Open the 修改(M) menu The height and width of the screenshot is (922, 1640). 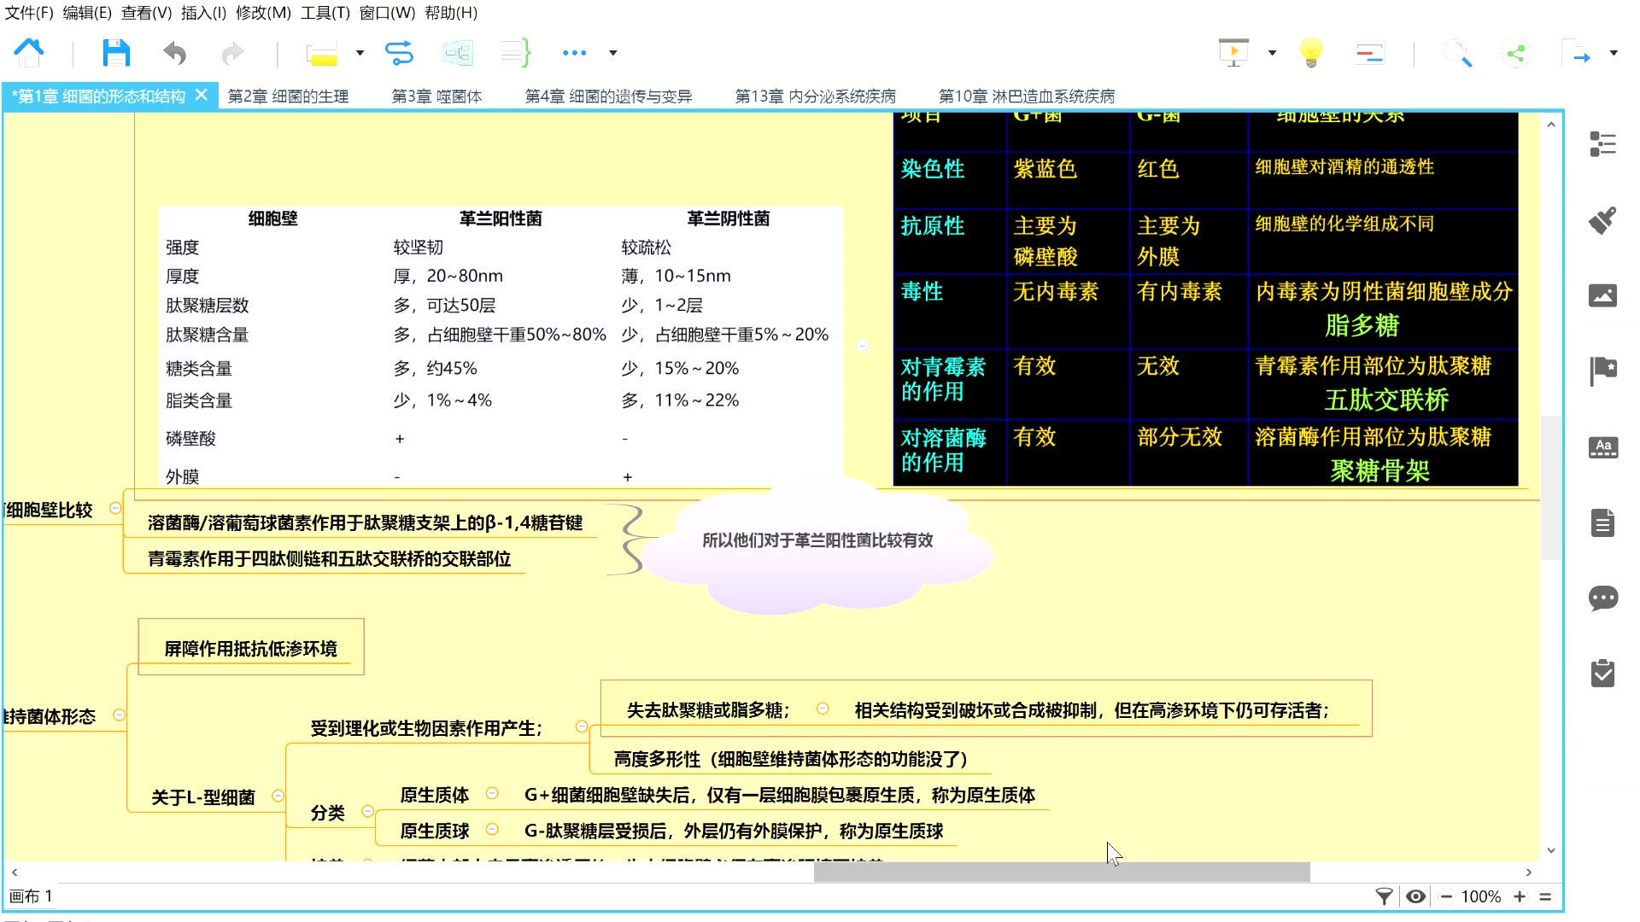263,13
